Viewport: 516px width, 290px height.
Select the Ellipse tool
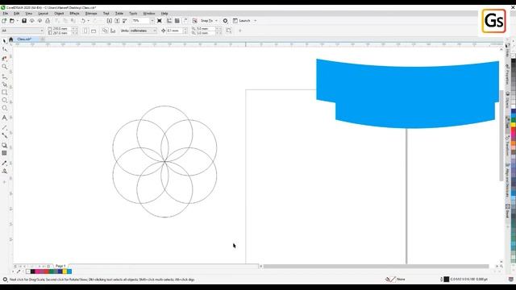4,100
